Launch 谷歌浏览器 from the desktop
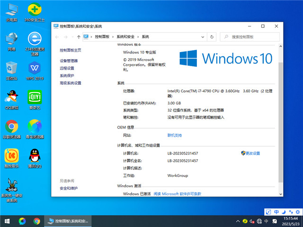 (x=11, y=129)
